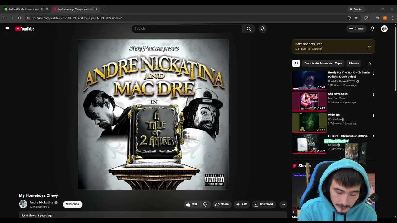Image resolution: width=397 pixels, height=223 pixels.
Task: Open the Chrome three-dot menu
Action: tap(392, 18)
